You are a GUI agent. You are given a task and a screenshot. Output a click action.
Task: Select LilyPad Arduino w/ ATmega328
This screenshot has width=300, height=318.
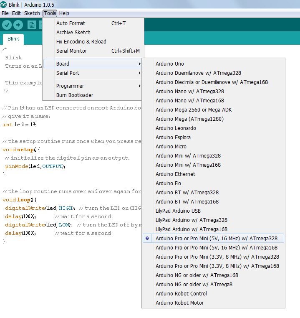[x=213, y=220]
